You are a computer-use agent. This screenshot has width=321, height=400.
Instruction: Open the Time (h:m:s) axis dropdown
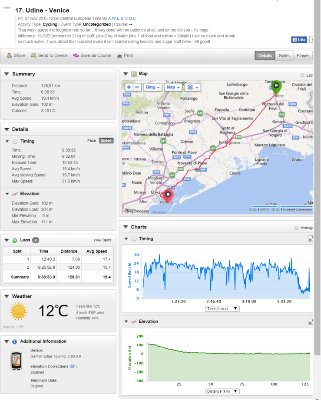click(222, 309)
